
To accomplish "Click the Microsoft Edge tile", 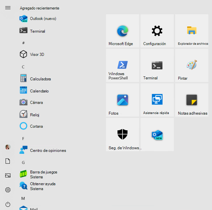I will tap(122, 31).
